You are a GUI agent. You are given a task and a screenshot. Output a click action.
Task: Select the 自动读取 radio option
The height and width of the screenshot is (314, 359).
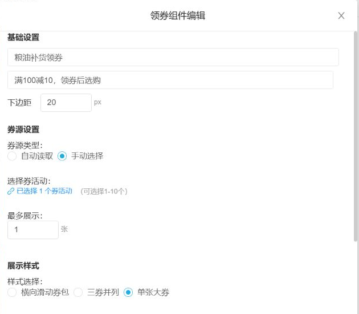click(12, 156)
